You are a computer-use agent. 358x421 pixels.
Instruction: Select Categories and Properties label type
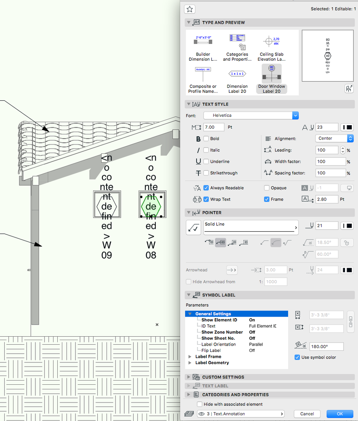point(237,48)
